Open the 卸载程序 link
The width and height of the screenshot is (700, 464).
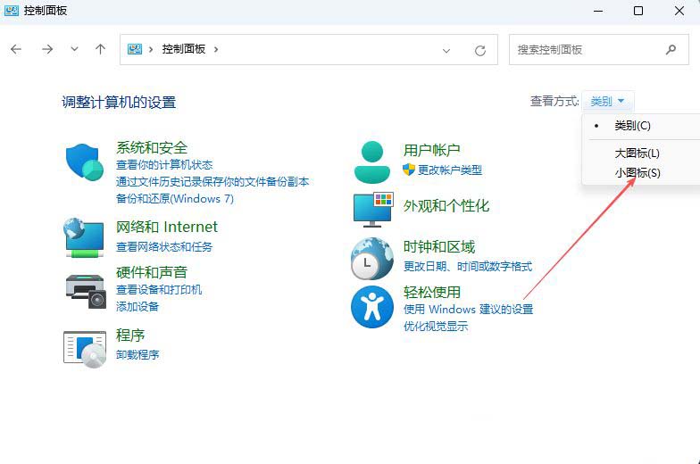tap(137, 354)
